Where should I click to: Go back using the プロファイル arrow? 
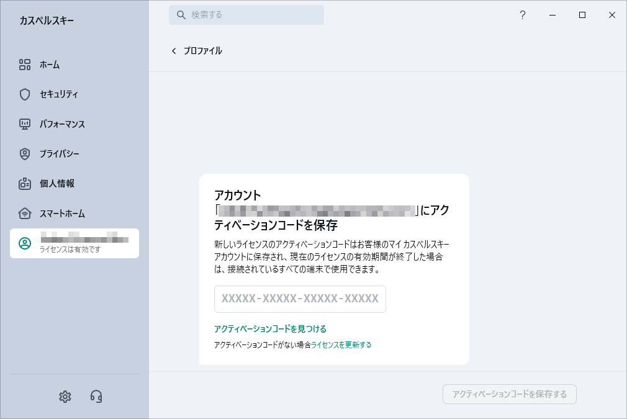point(174,51)
